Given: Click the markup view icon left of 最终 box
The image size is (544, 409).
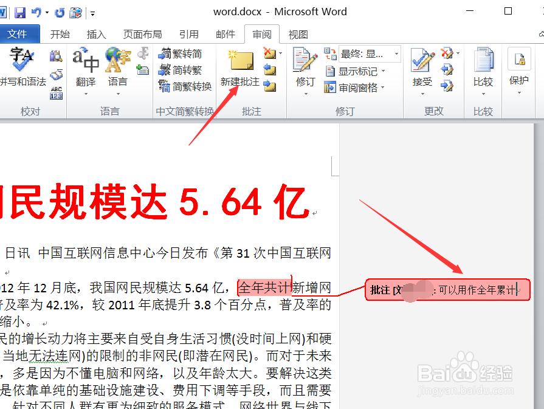Looking at the screenshot, I should tap(330, 53).
